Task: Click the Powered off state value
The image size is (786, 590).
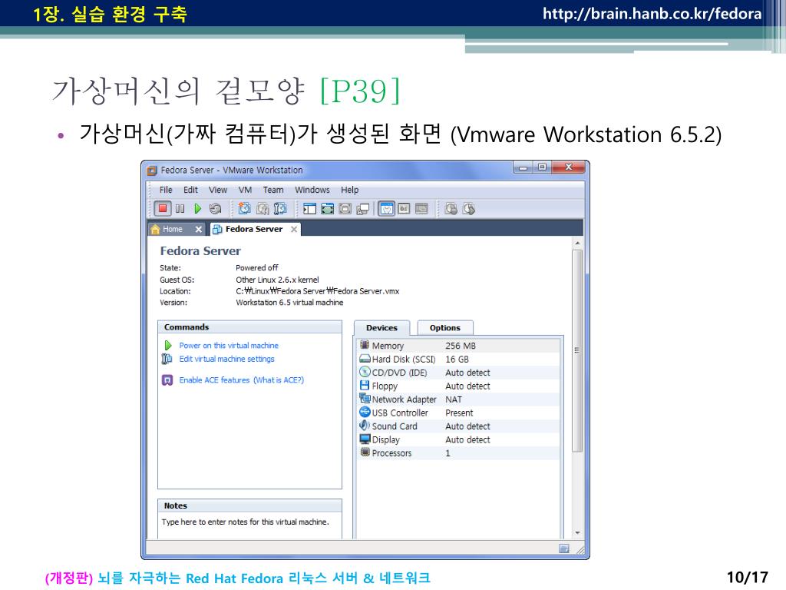Action: [256, 268]
